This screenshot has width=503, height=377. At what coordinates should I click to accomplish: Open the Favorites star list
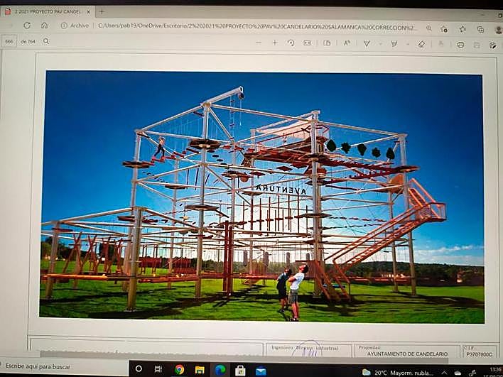tap(463, 29)
